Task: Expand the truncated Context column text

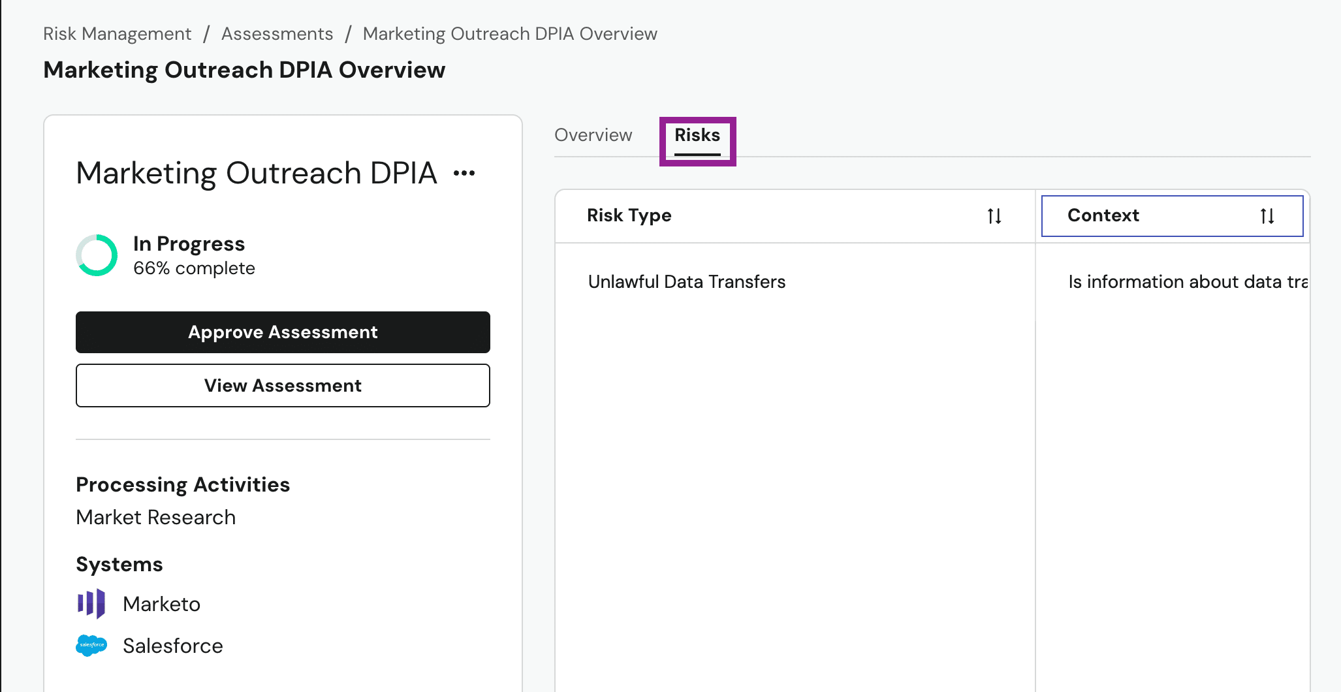Action: point(1187,281)
